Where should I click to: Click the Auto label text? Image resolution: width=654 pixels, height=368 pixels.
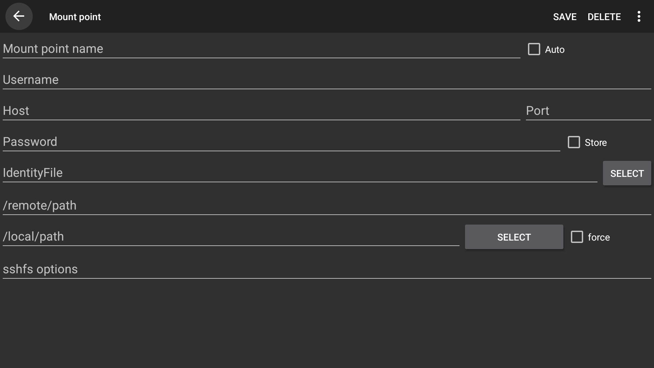click(555, 50)
